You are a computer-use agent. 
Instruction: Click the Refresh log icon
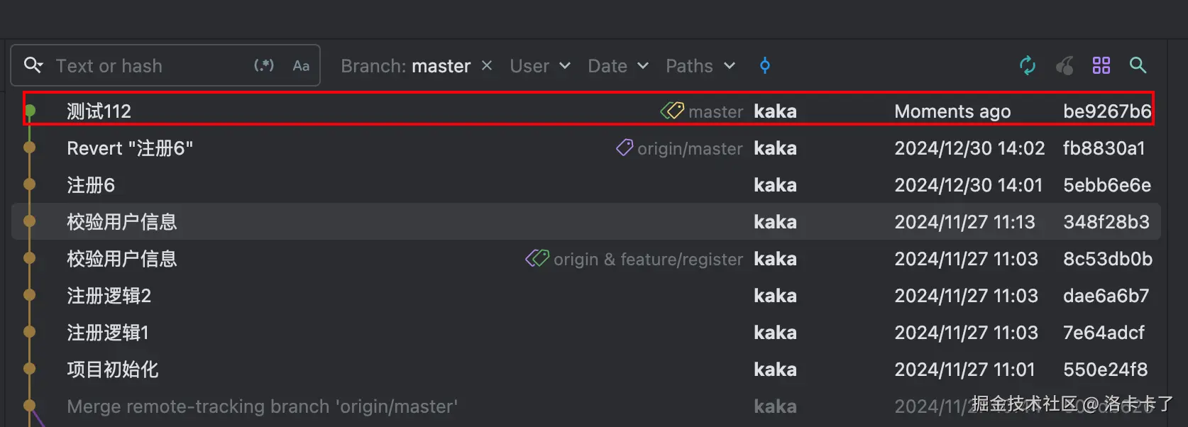1027,66
